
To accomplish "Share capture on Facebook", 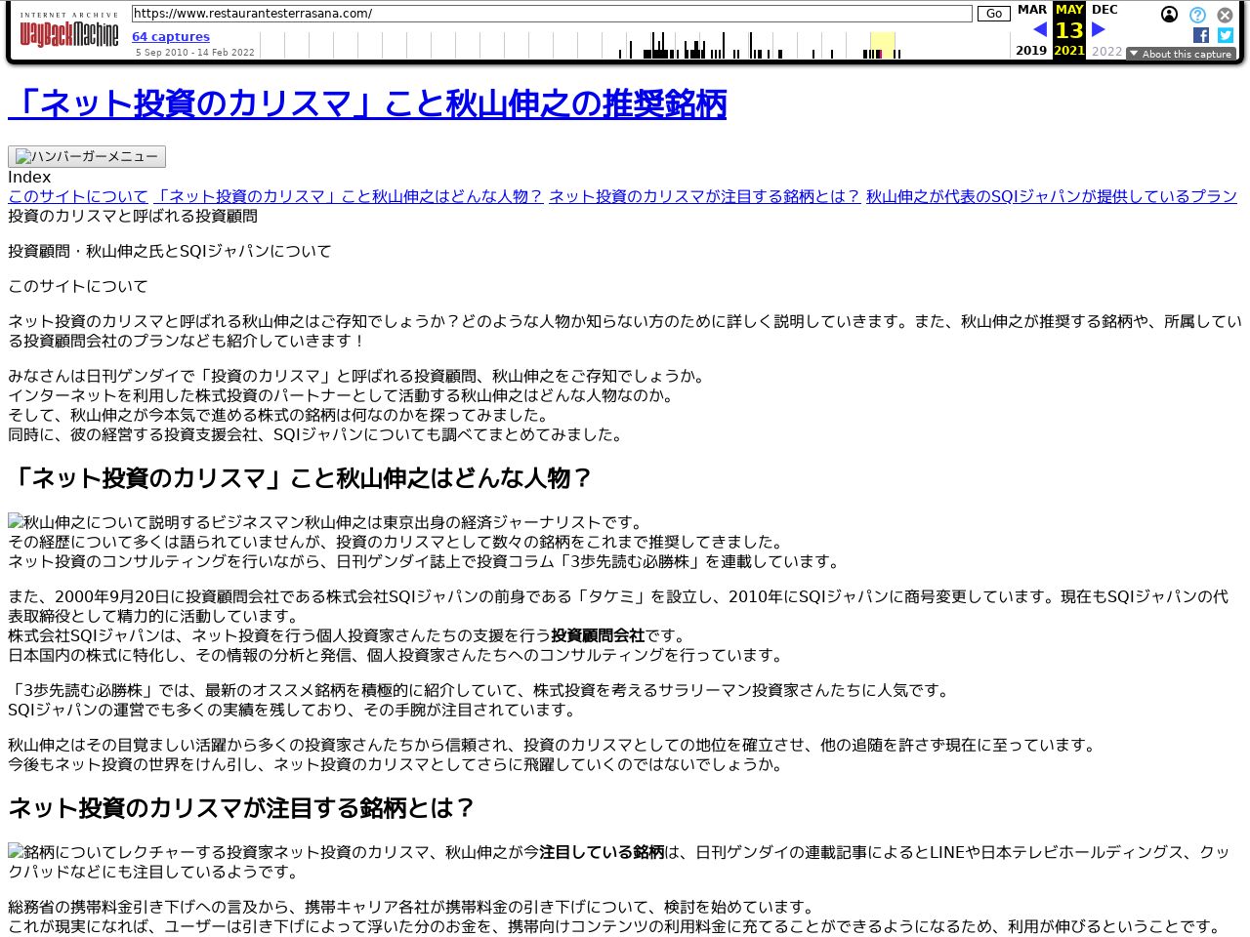I will point(1201,35).
